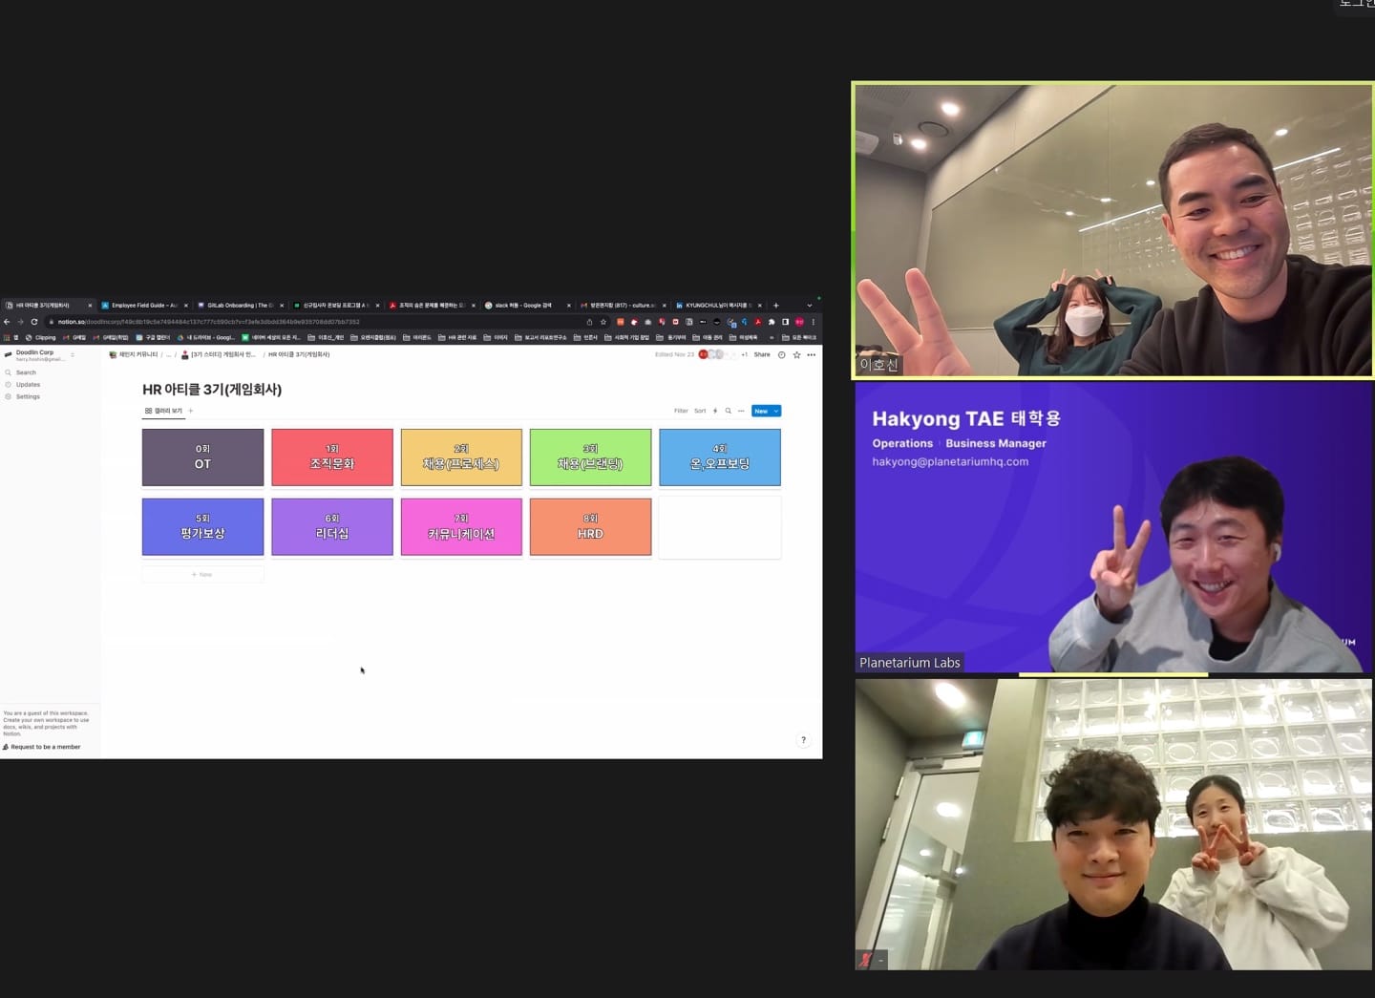Click the browser share icon in address bar
1375x998 pixels.
point(589,322)
